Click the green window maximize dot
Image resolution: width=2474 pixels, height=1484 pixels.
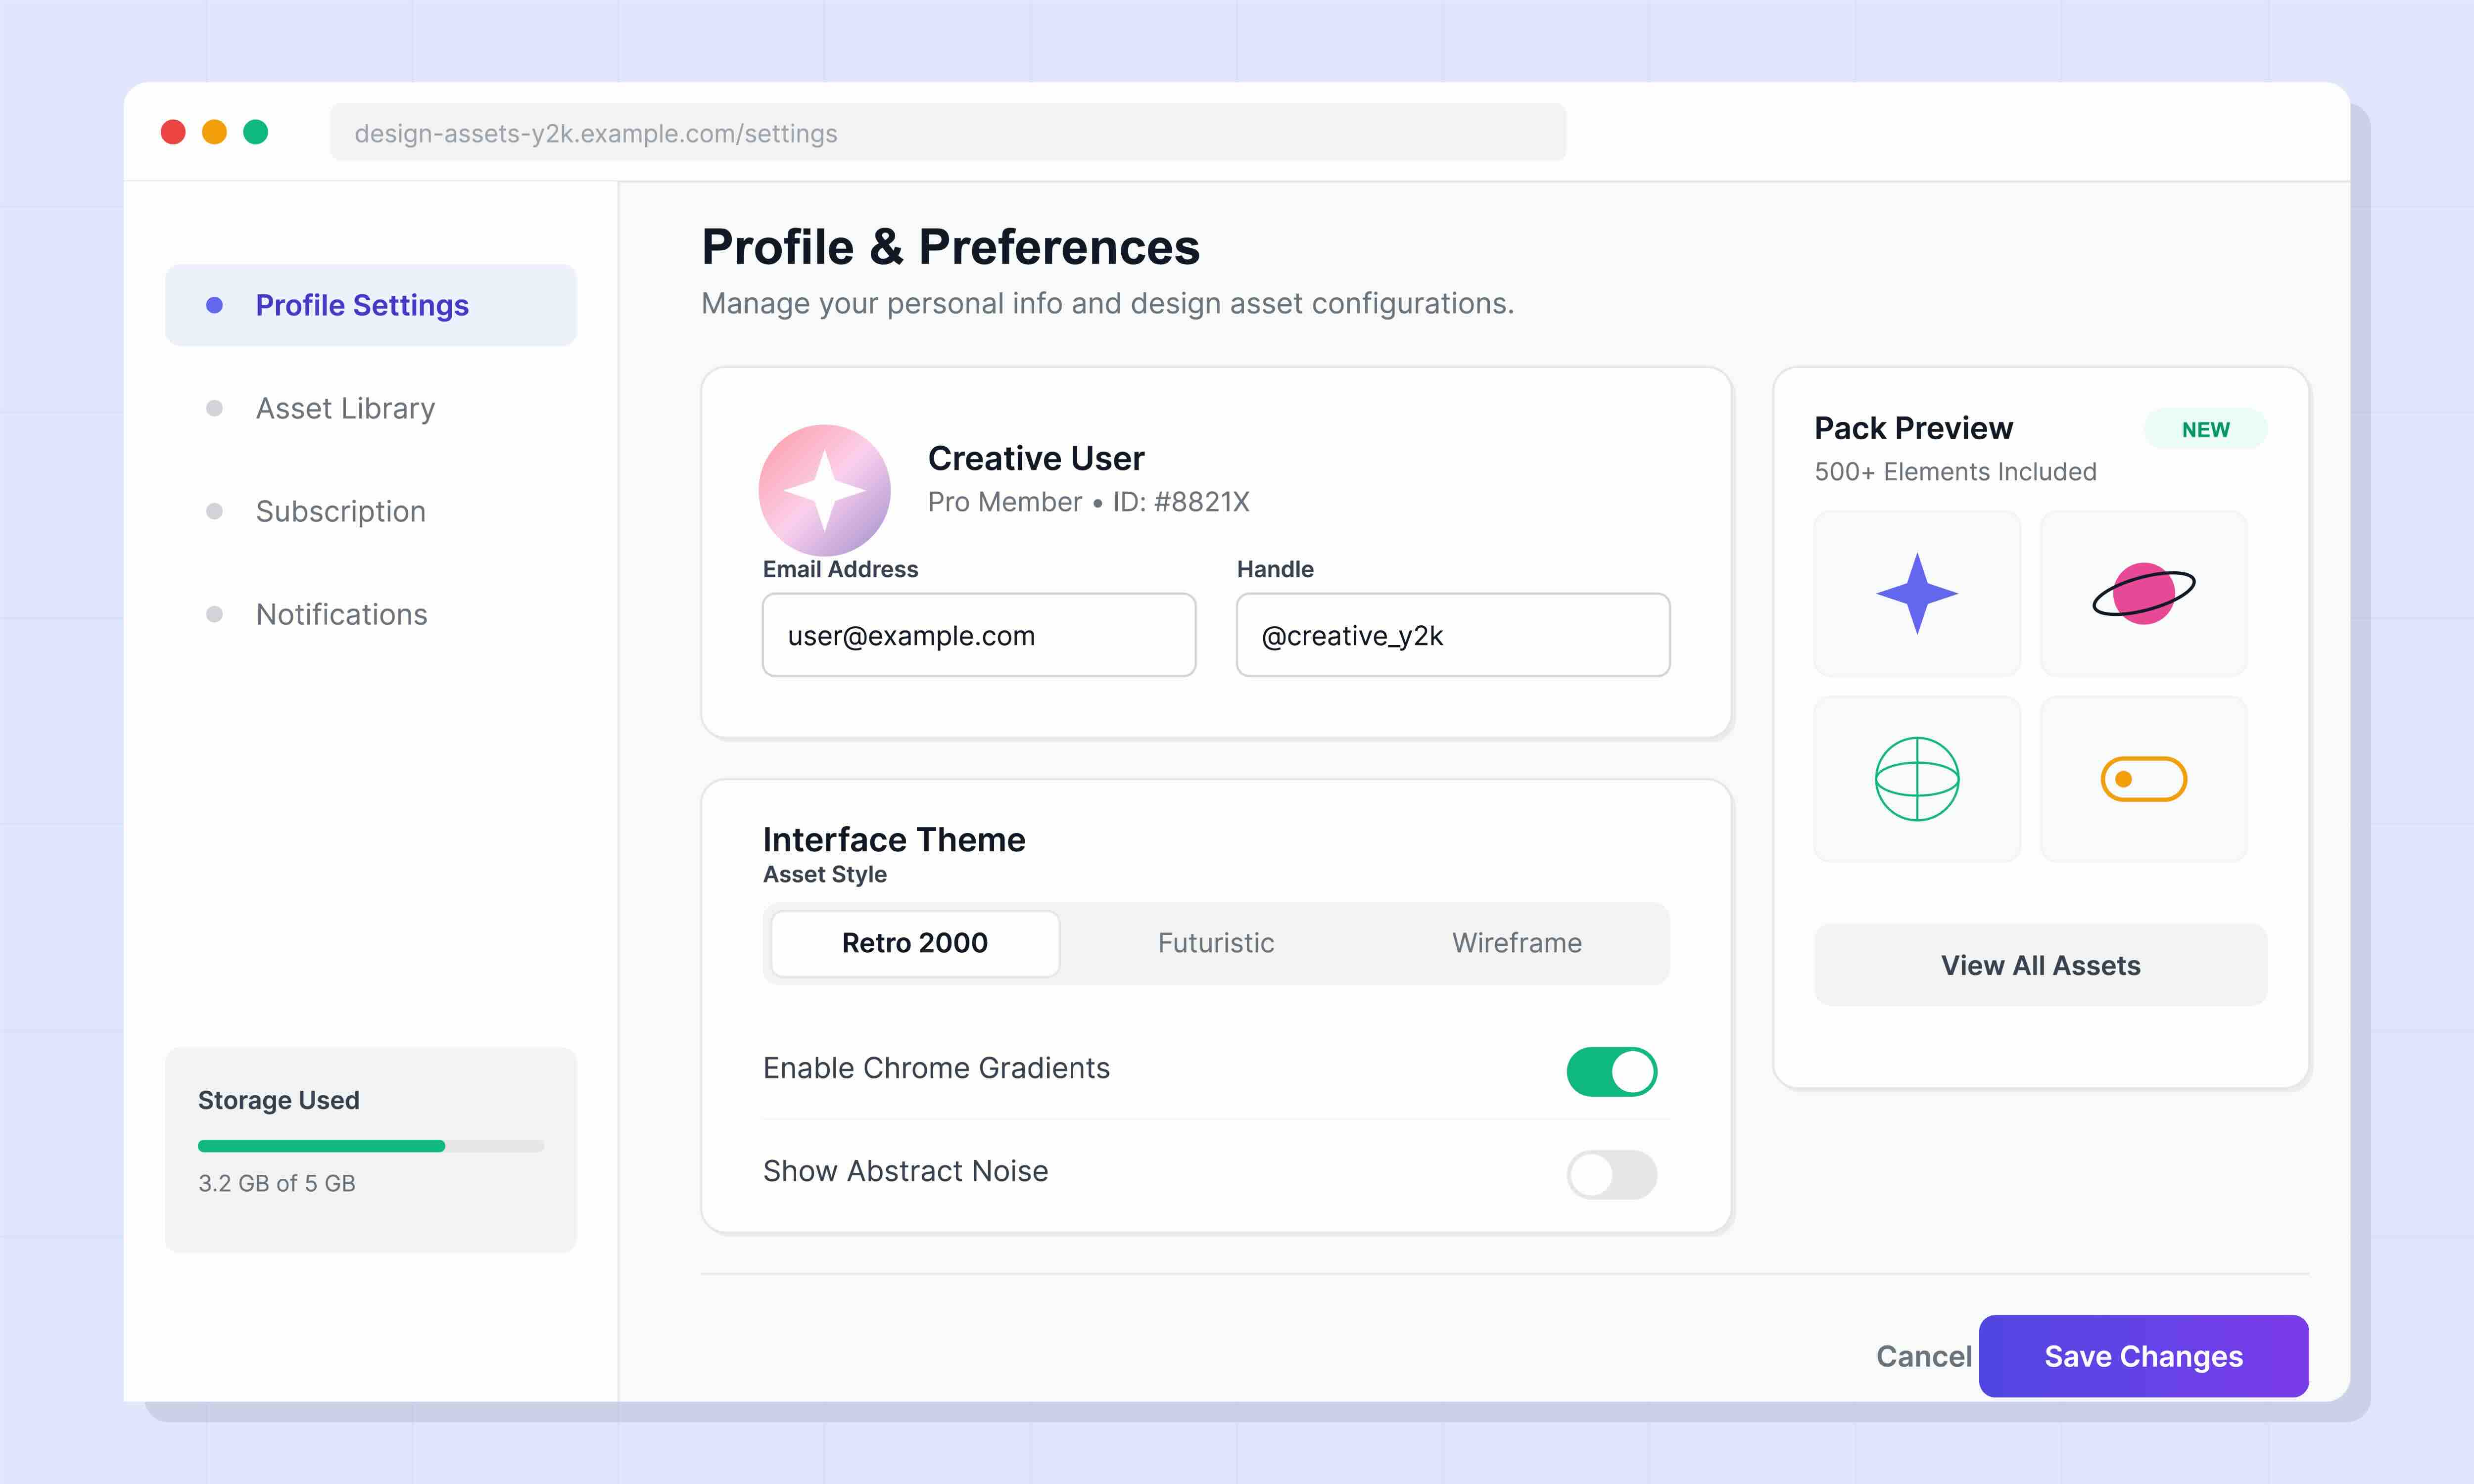[x=256, y=132]
